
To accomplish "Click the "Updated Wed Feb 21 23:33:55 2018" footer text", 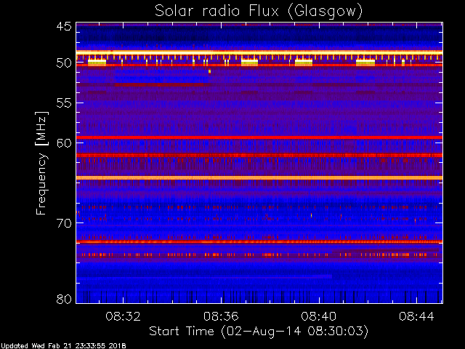I will pos(63,346).
